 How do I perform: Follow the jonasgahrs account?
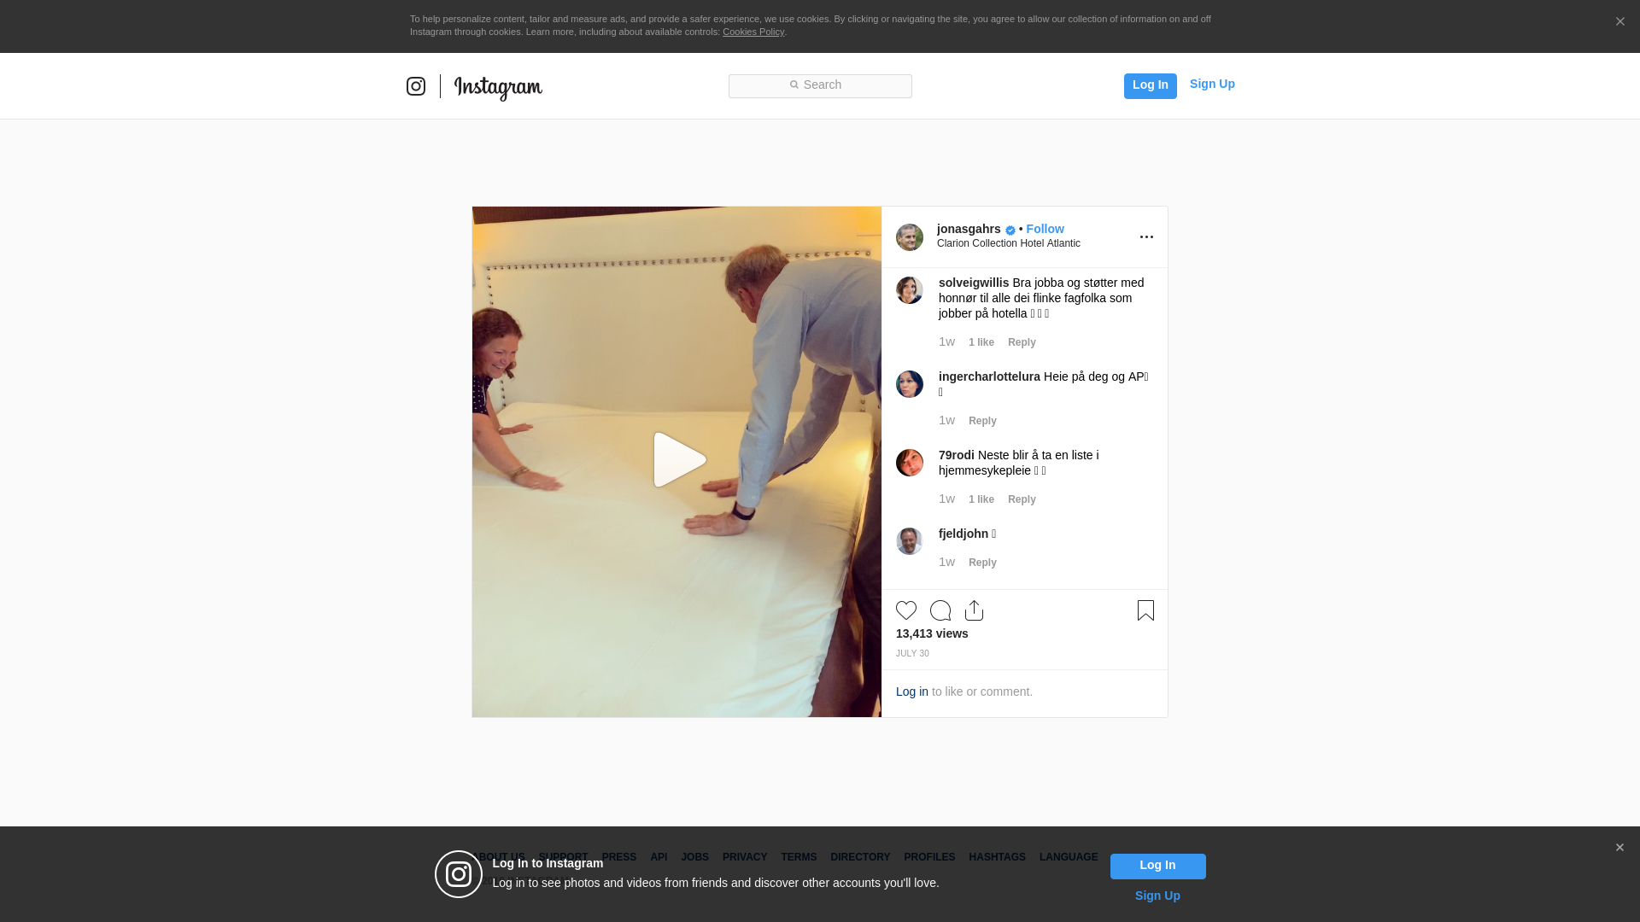(x=1045, y=229)
